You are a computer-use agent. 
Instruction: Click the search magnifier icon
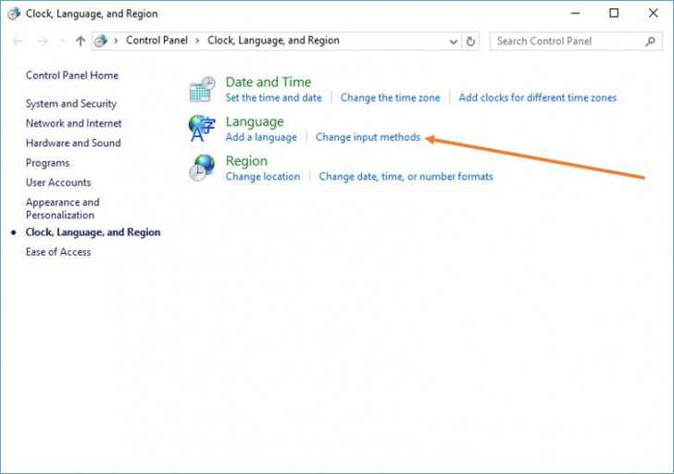coord(650,42)
